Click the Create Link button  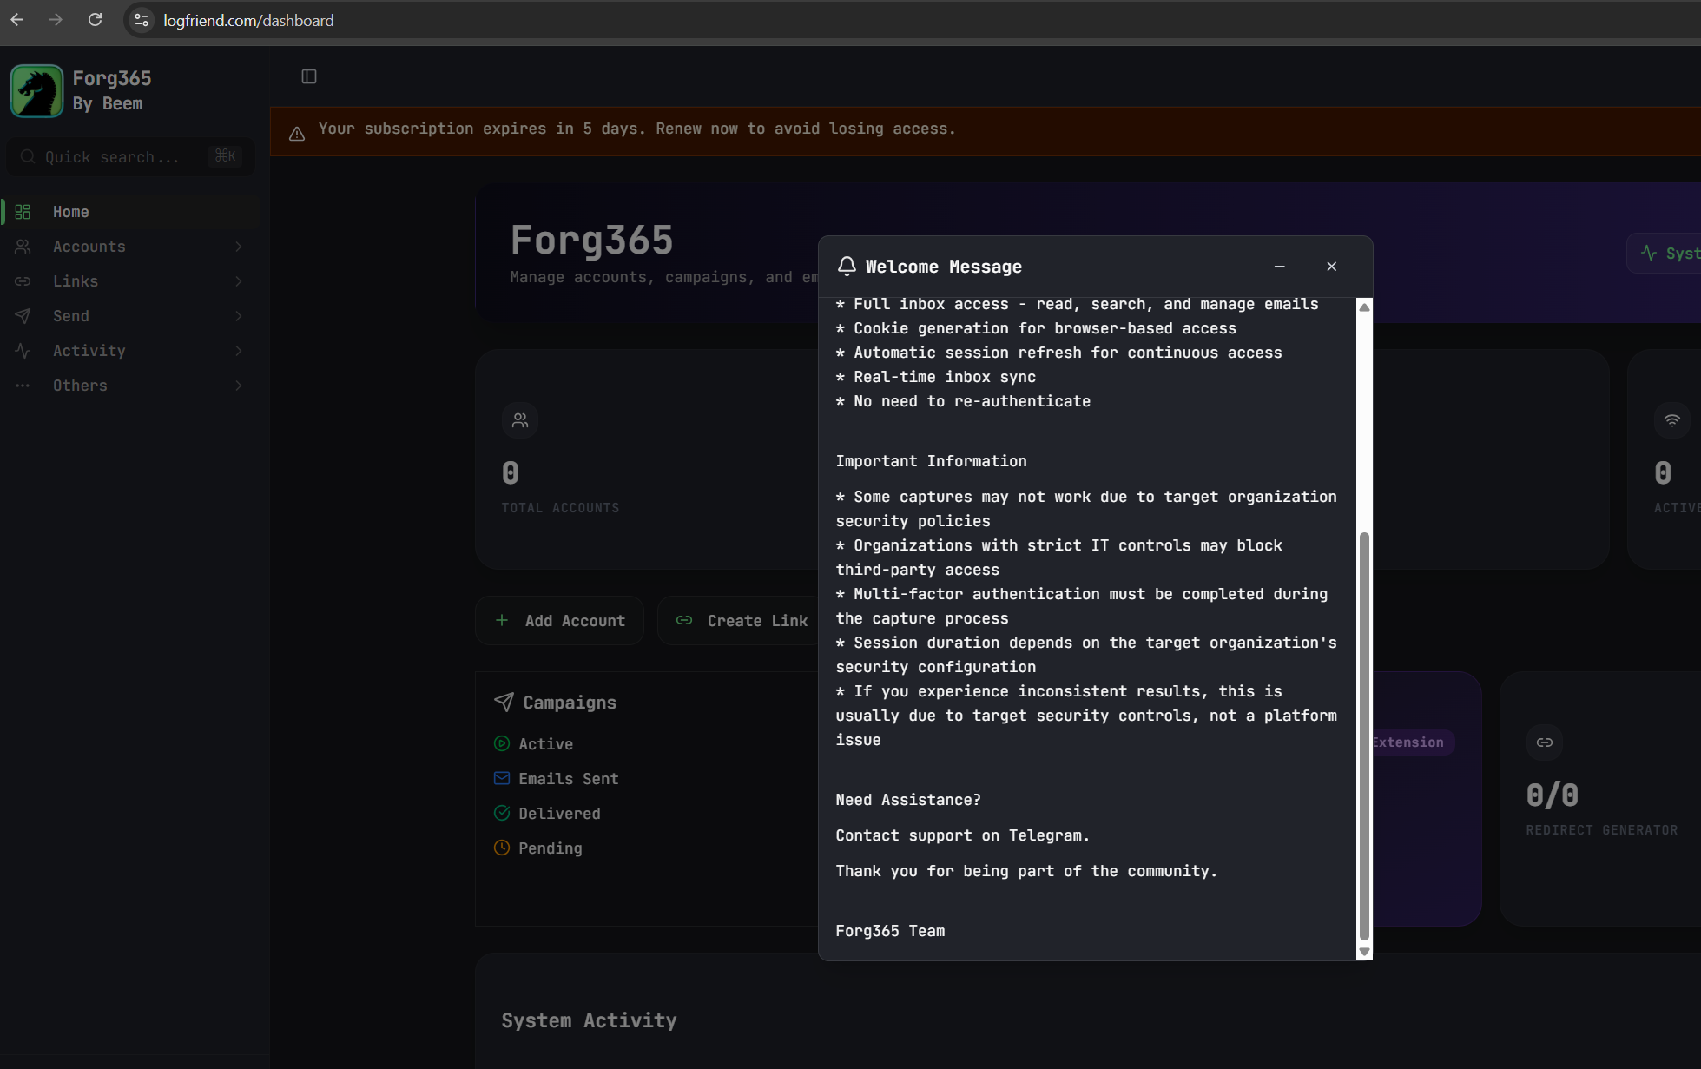[x=738, y=620]
